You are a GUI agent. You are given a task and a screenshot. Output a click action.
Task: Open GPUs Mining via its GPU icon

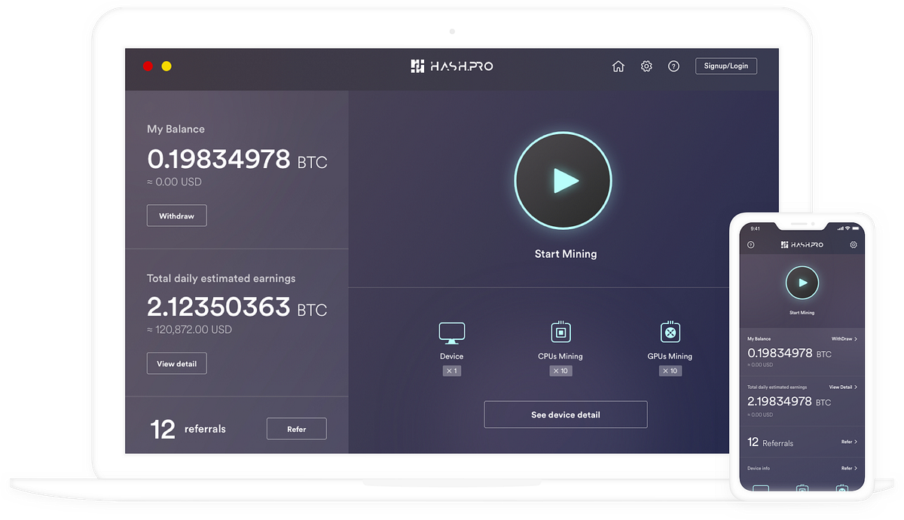670,332
